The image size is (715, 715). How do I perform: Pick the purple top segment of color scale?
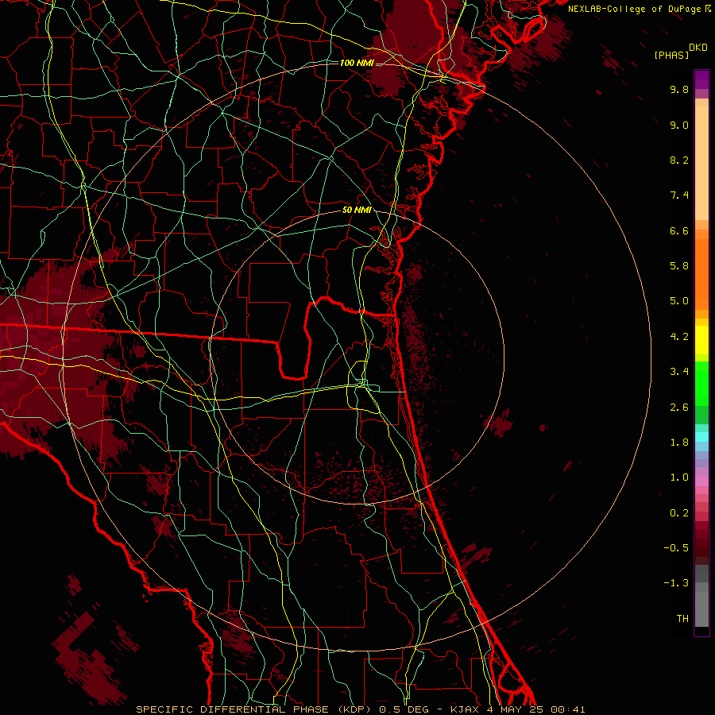[701, 79]
